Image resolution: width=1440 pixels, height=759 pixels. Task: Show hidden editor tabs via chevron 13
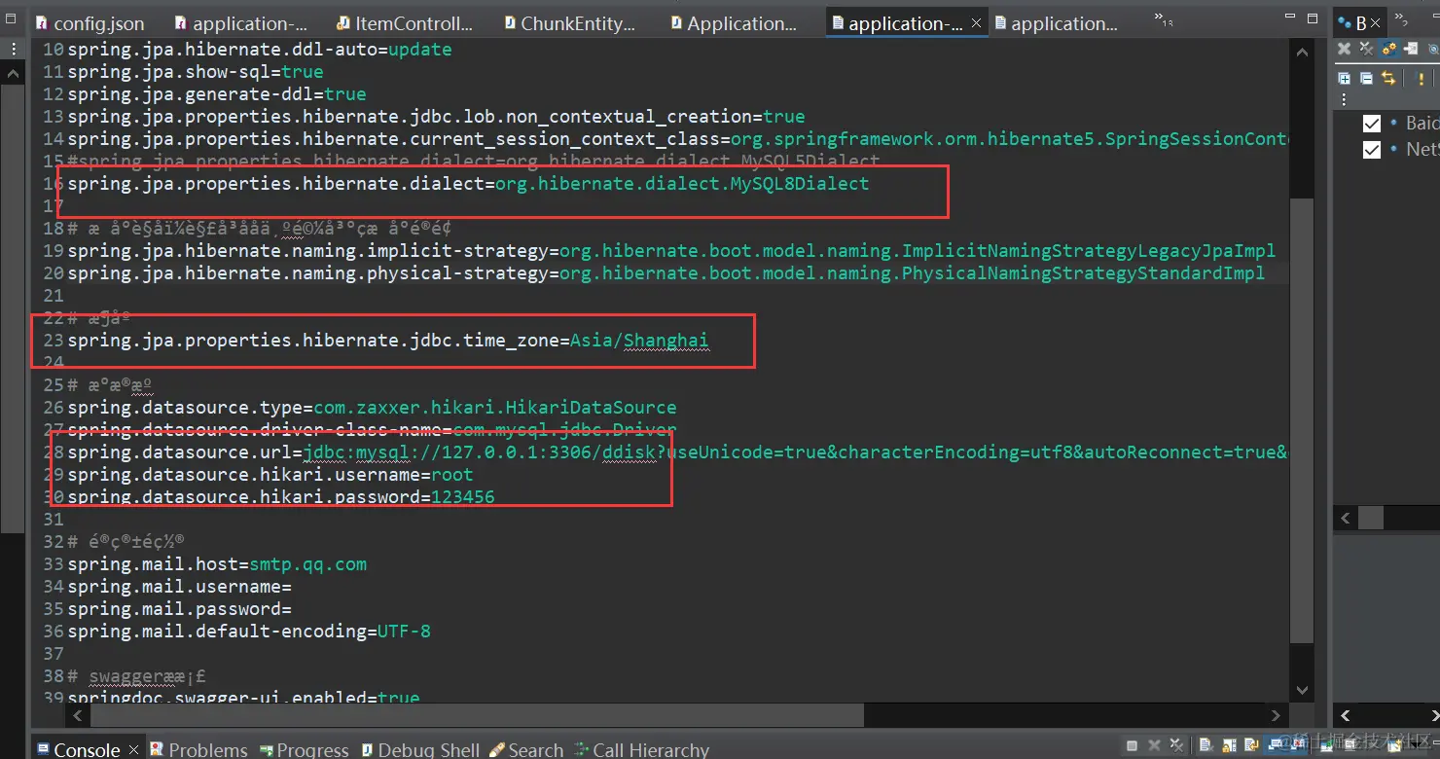(x=1163, y=18)
